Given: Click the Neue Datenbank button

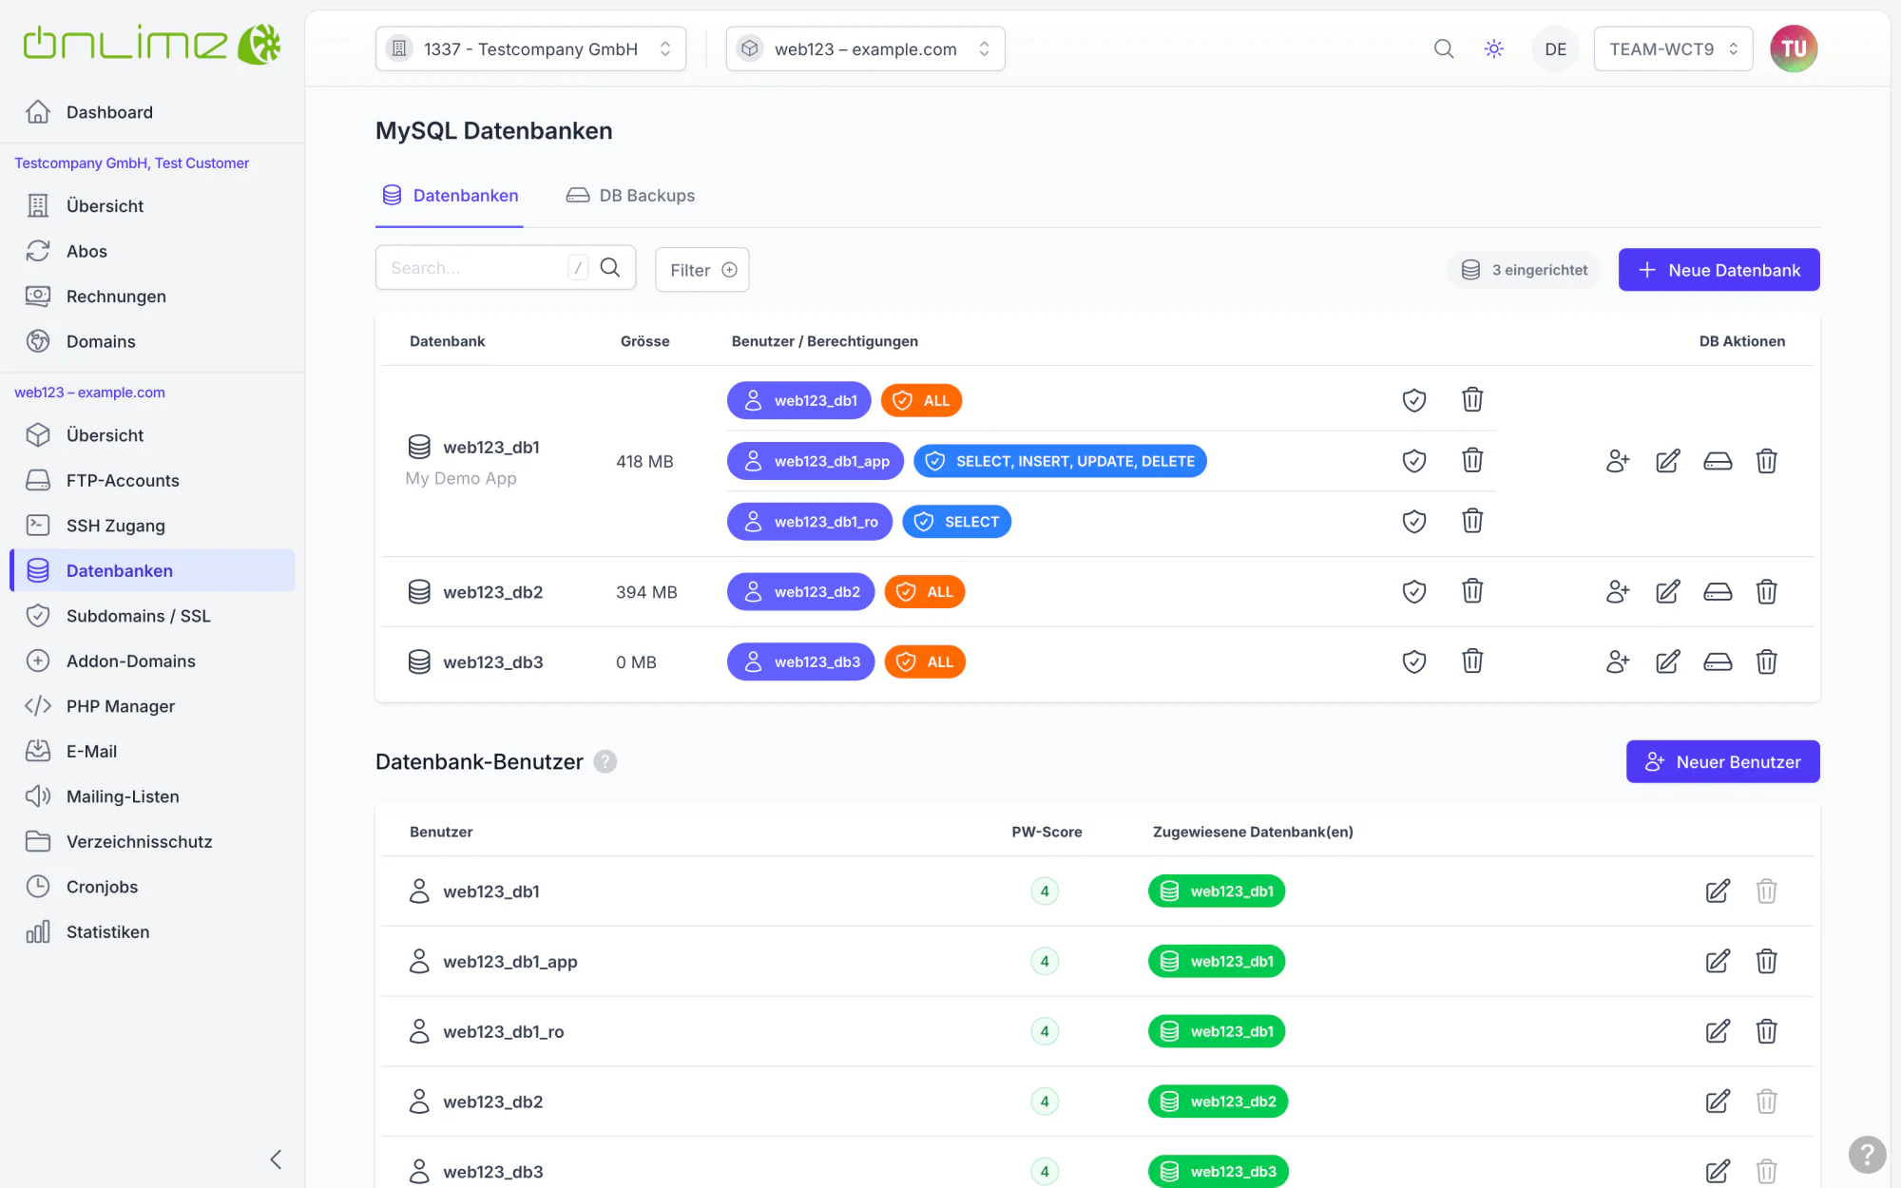Looking at the screenshot, I should pos(1719,270).
